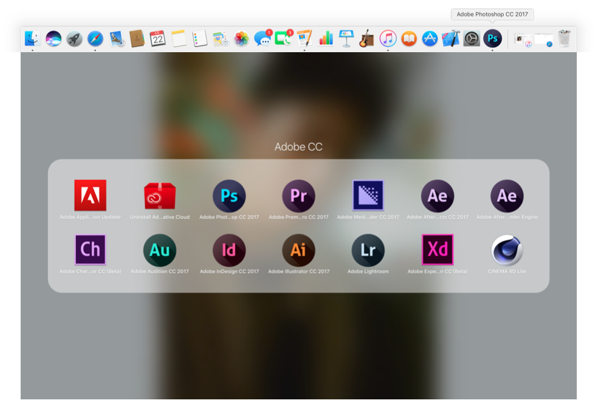Restore the minimized Safari window in Dock
This screenshot has height=403, width=595.
tap(544, 39)
